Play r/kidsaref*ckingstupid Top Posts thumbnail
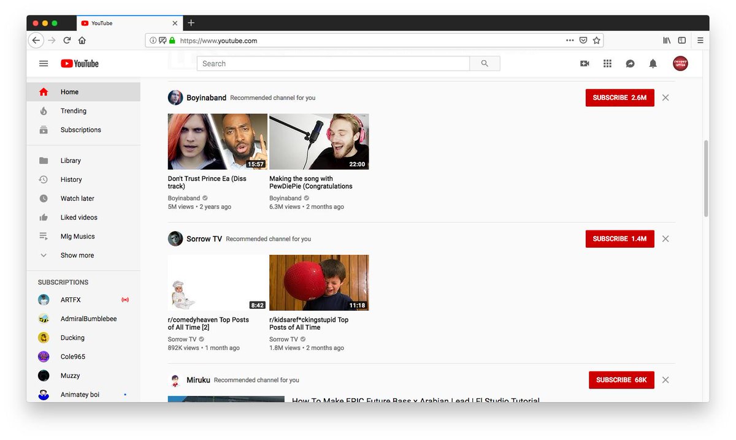Screen dimensions: 736x440 [319, 283]
